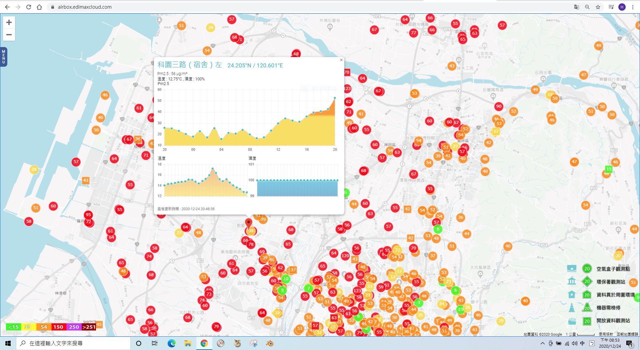Toggle the AirBox observation points layer icon
Viewport: 640px width, 350px height.
tap(572, 268)
